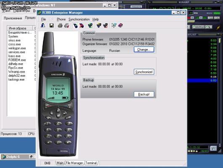Click the scissors-like tool icon in toolbar
Screen dimensions: 223x168
click(114, 26)
